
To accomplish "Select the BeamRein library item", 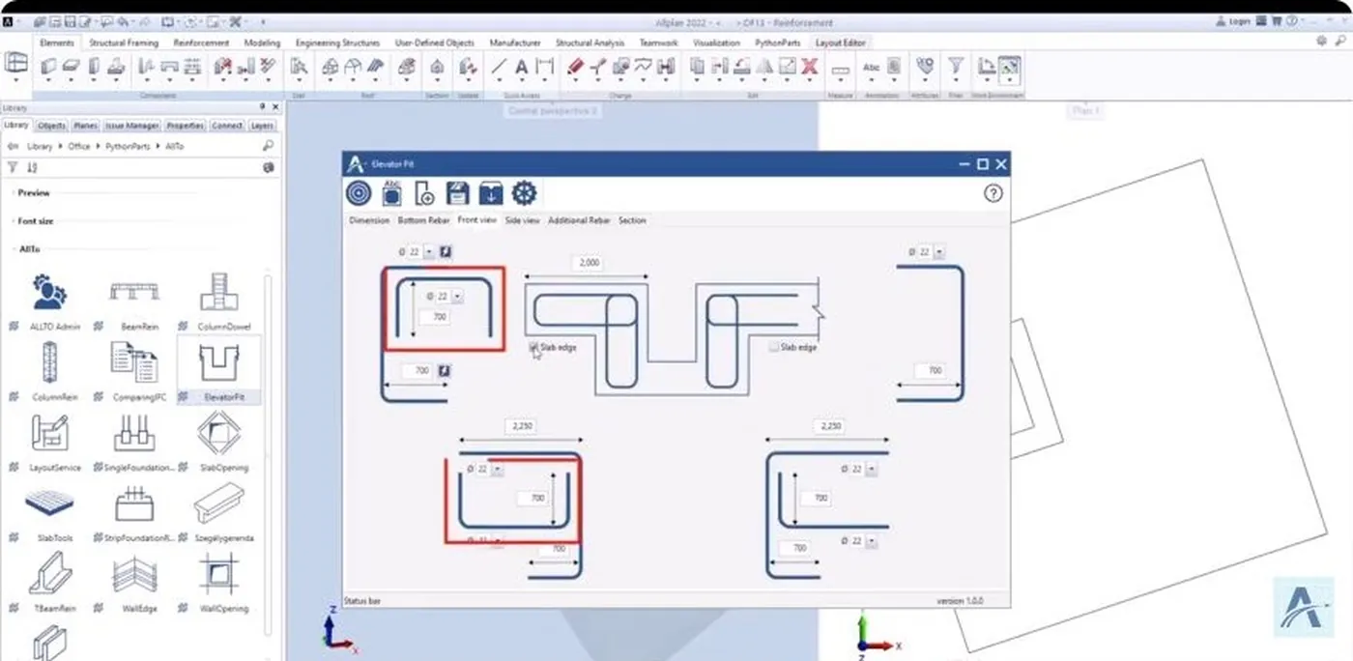I will point(134,301).
